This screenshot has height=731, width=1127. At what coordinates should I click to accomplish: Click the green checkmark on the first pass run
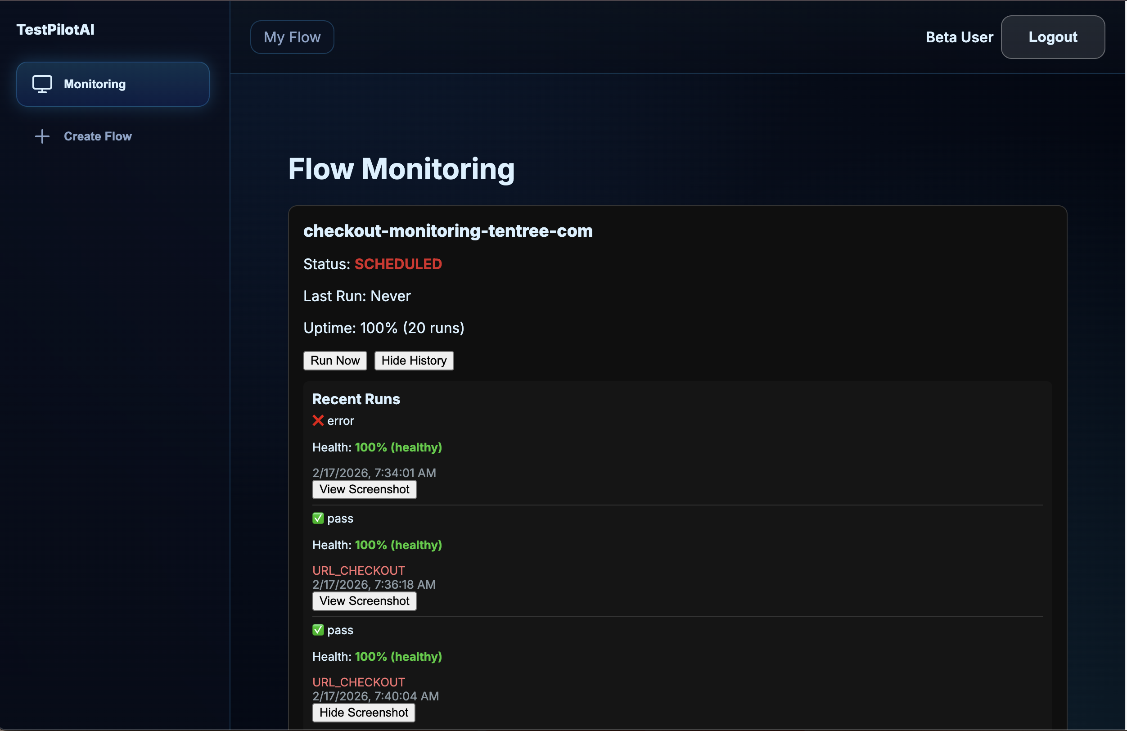point(317,519)
